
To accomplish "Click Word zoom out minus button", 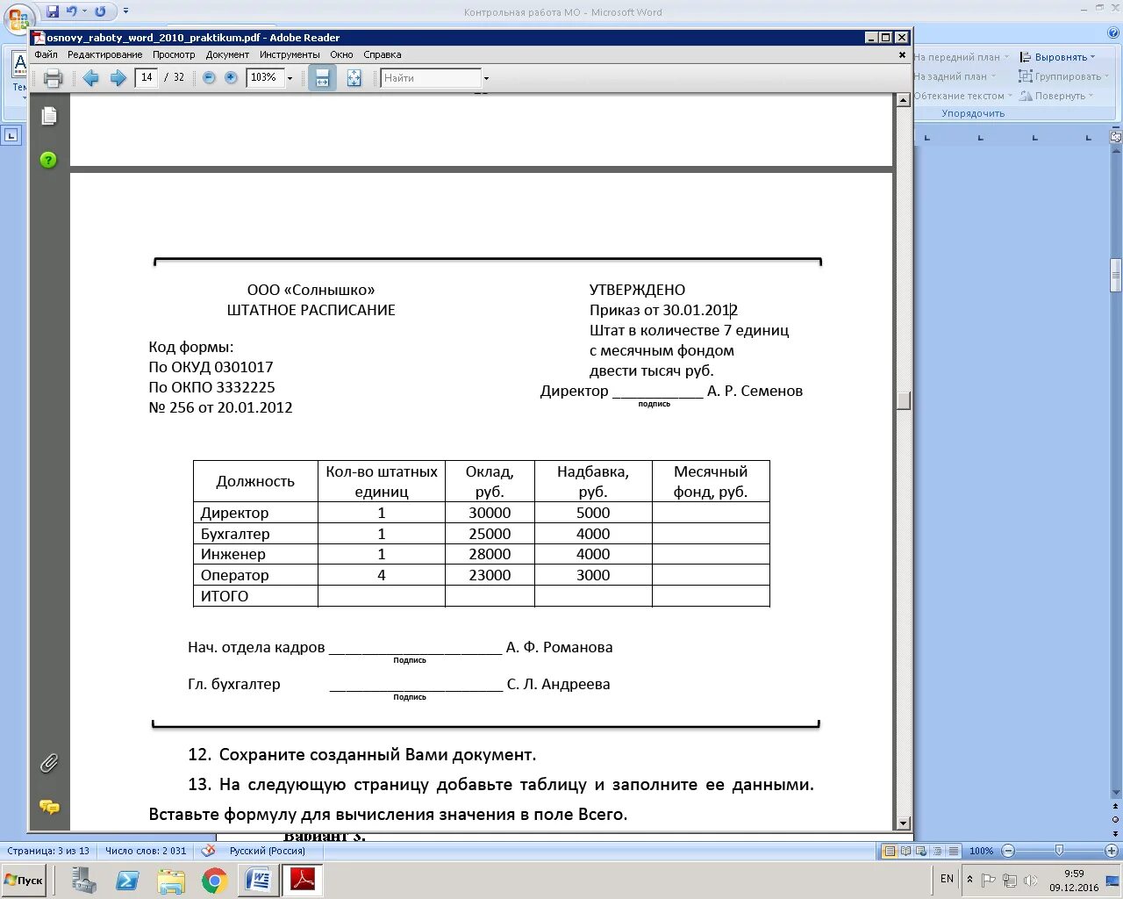I will [x=1008, y=851].
